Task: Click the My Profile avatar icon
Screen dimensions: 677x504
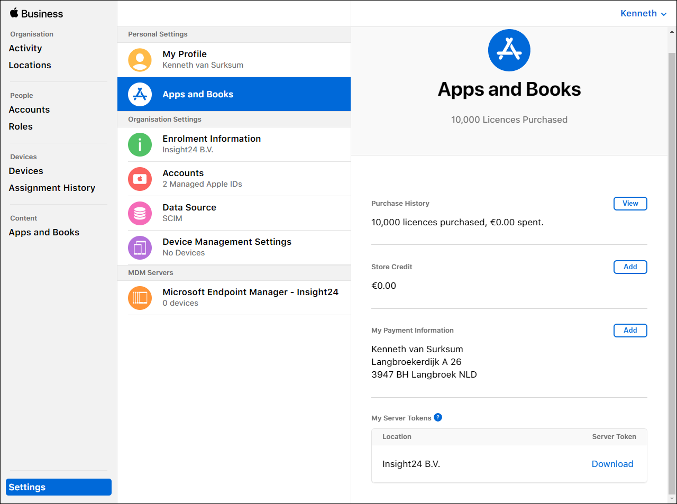Action: coord(140,60)
